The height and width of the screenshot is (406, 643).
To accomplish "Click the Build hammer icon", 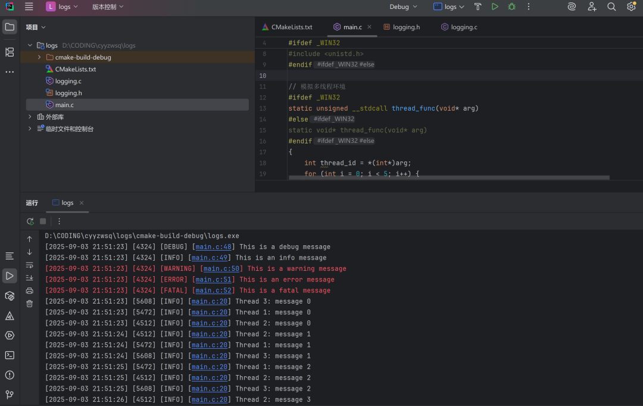I will 477,7.
